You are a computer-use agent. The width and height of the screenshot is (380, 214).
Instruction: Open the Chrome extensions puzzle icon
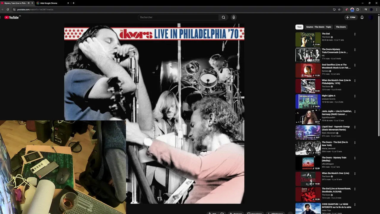point(358,10)
